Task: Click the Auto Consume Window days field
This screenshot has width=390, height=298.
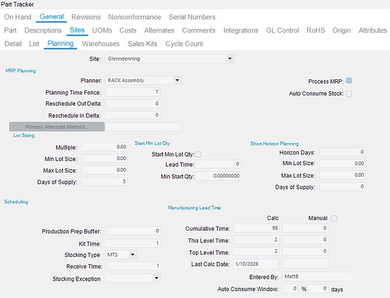Action: tap(318, 288)
